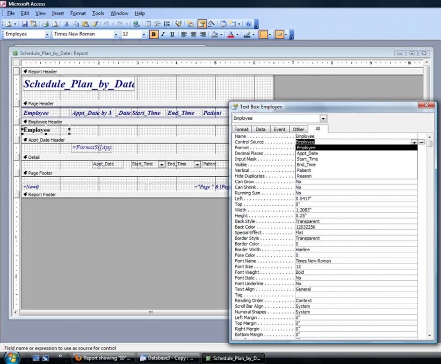The width and height of the screenshot is (441, 364).
Task: Click the New Object toolbar icon
Action: tap(233, 24)
